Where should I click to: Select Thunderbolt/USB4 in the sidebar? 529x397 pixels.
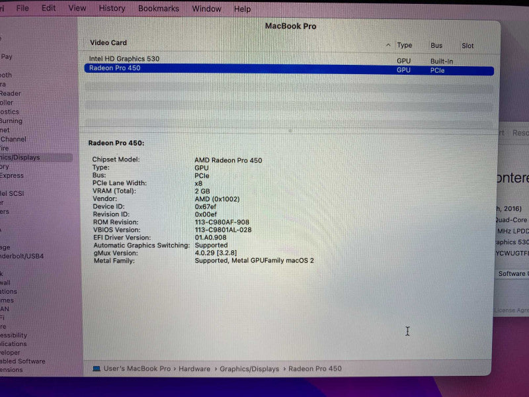click(x=22, y=256)
